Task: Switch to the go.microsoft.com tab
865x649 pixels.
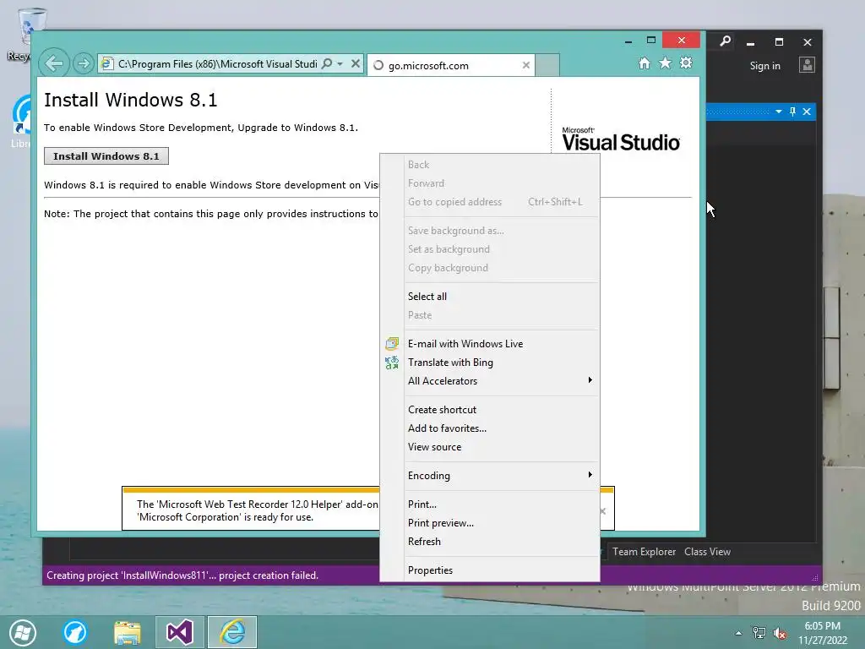Action: click(451, 65)
